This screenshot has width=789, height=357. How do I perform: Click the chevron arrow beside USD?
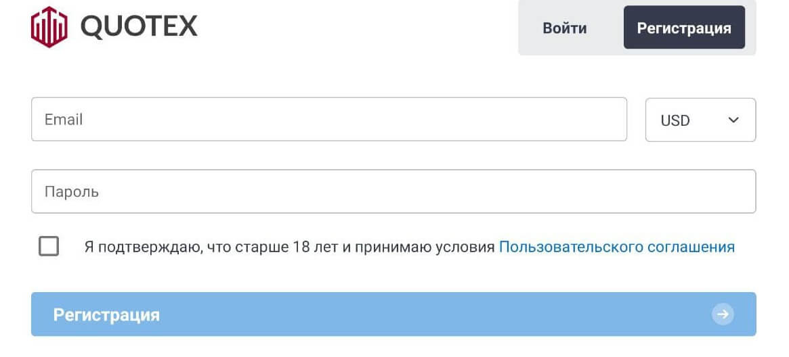click(733, 120)
